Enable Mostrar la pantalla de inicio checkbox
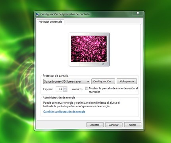Screen dimensions: 171x143 86,88
